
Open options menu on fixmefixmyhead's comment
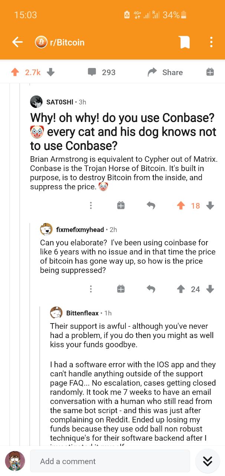pyautogui.click(x=91, y=289)
